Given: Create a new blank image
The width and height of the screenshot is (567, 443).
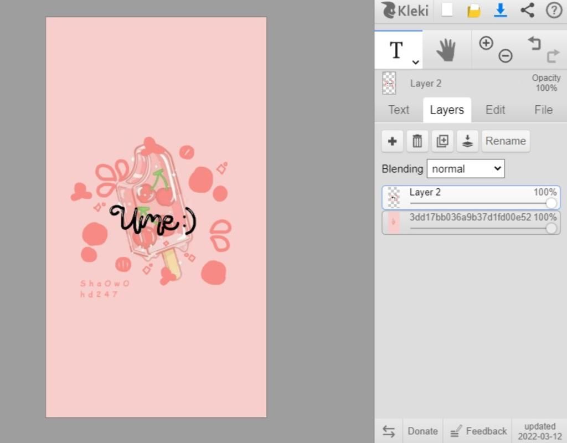Looking at the screenshot, I should [x=447, y=10].
